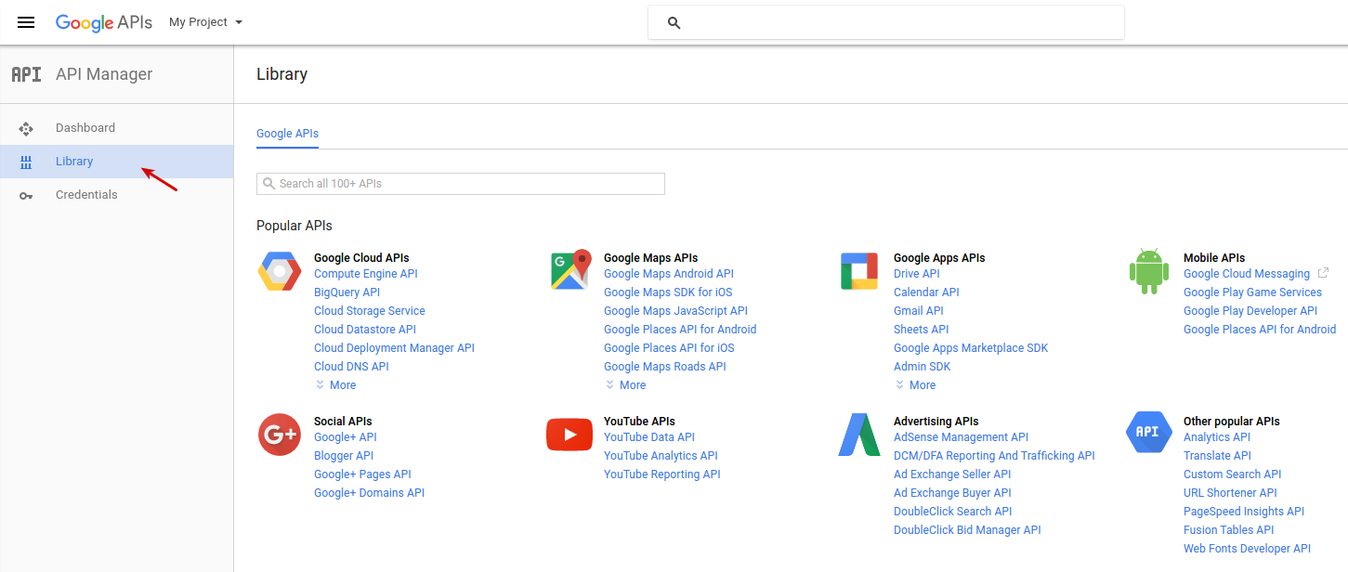
Task: Select Library in the sidebar
Action: pyautogui.click(x=117, y=162)
